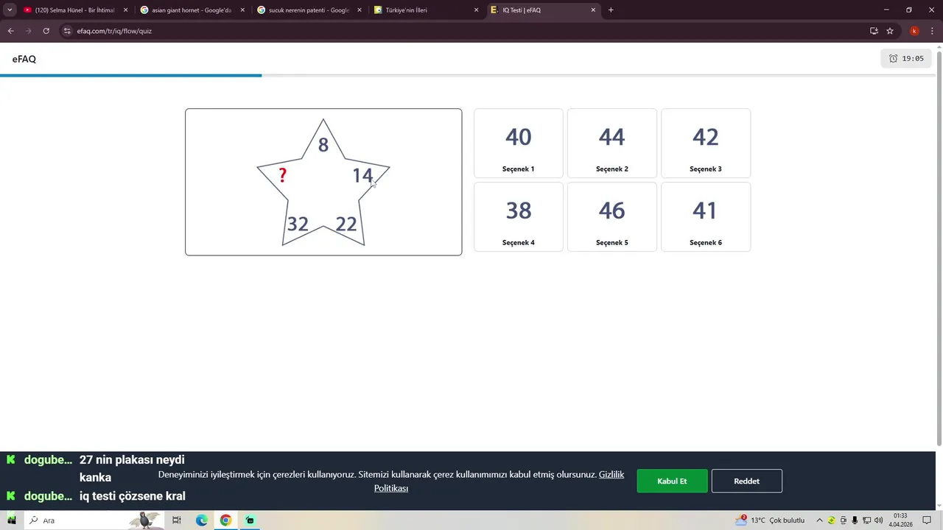Open the Chrome three-dot menu
The width and height of the screenshot is (943, 530).
click(x=932, y=31)
